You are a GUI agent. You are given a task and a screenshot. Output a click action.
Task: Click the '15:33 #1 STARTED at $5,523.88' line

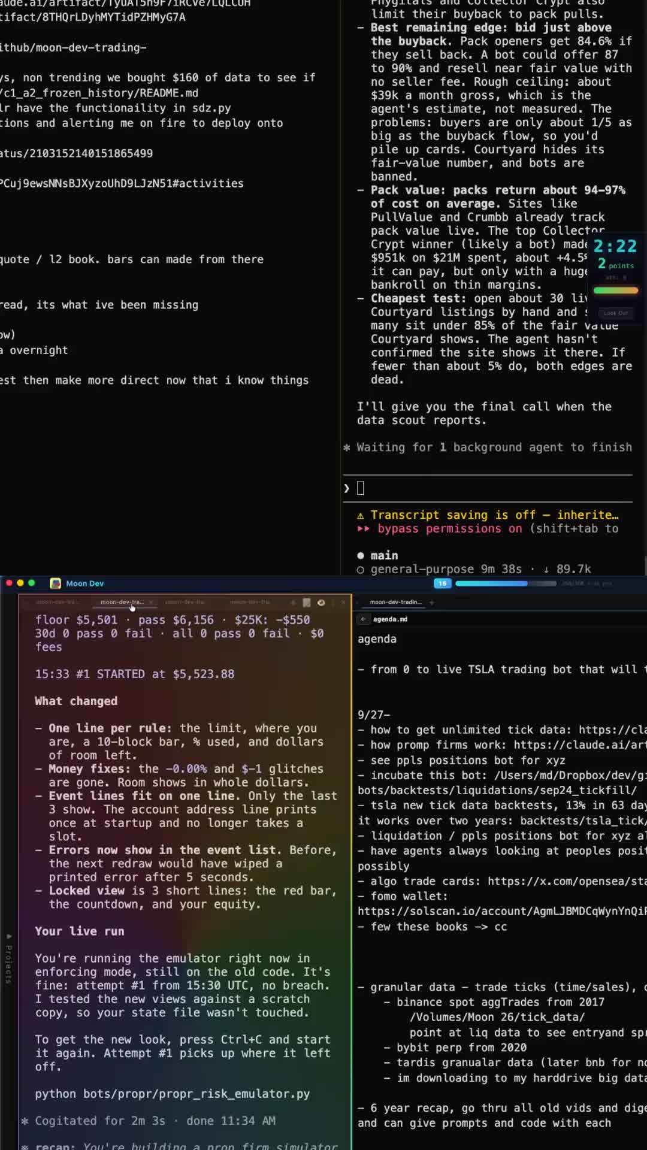[135, 674]
